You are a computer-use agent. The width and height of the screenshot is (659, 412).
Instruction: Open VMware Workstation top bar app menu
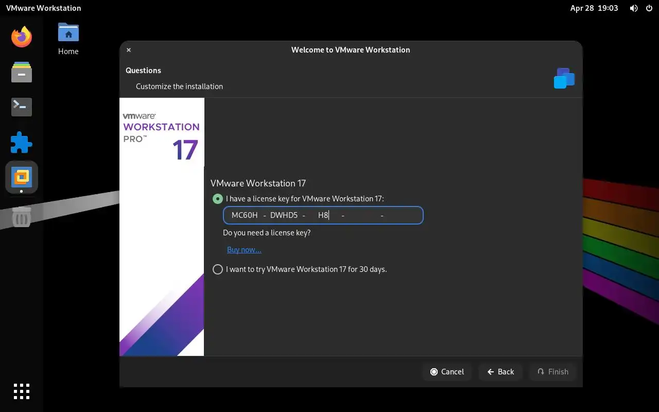click(43, 8)
